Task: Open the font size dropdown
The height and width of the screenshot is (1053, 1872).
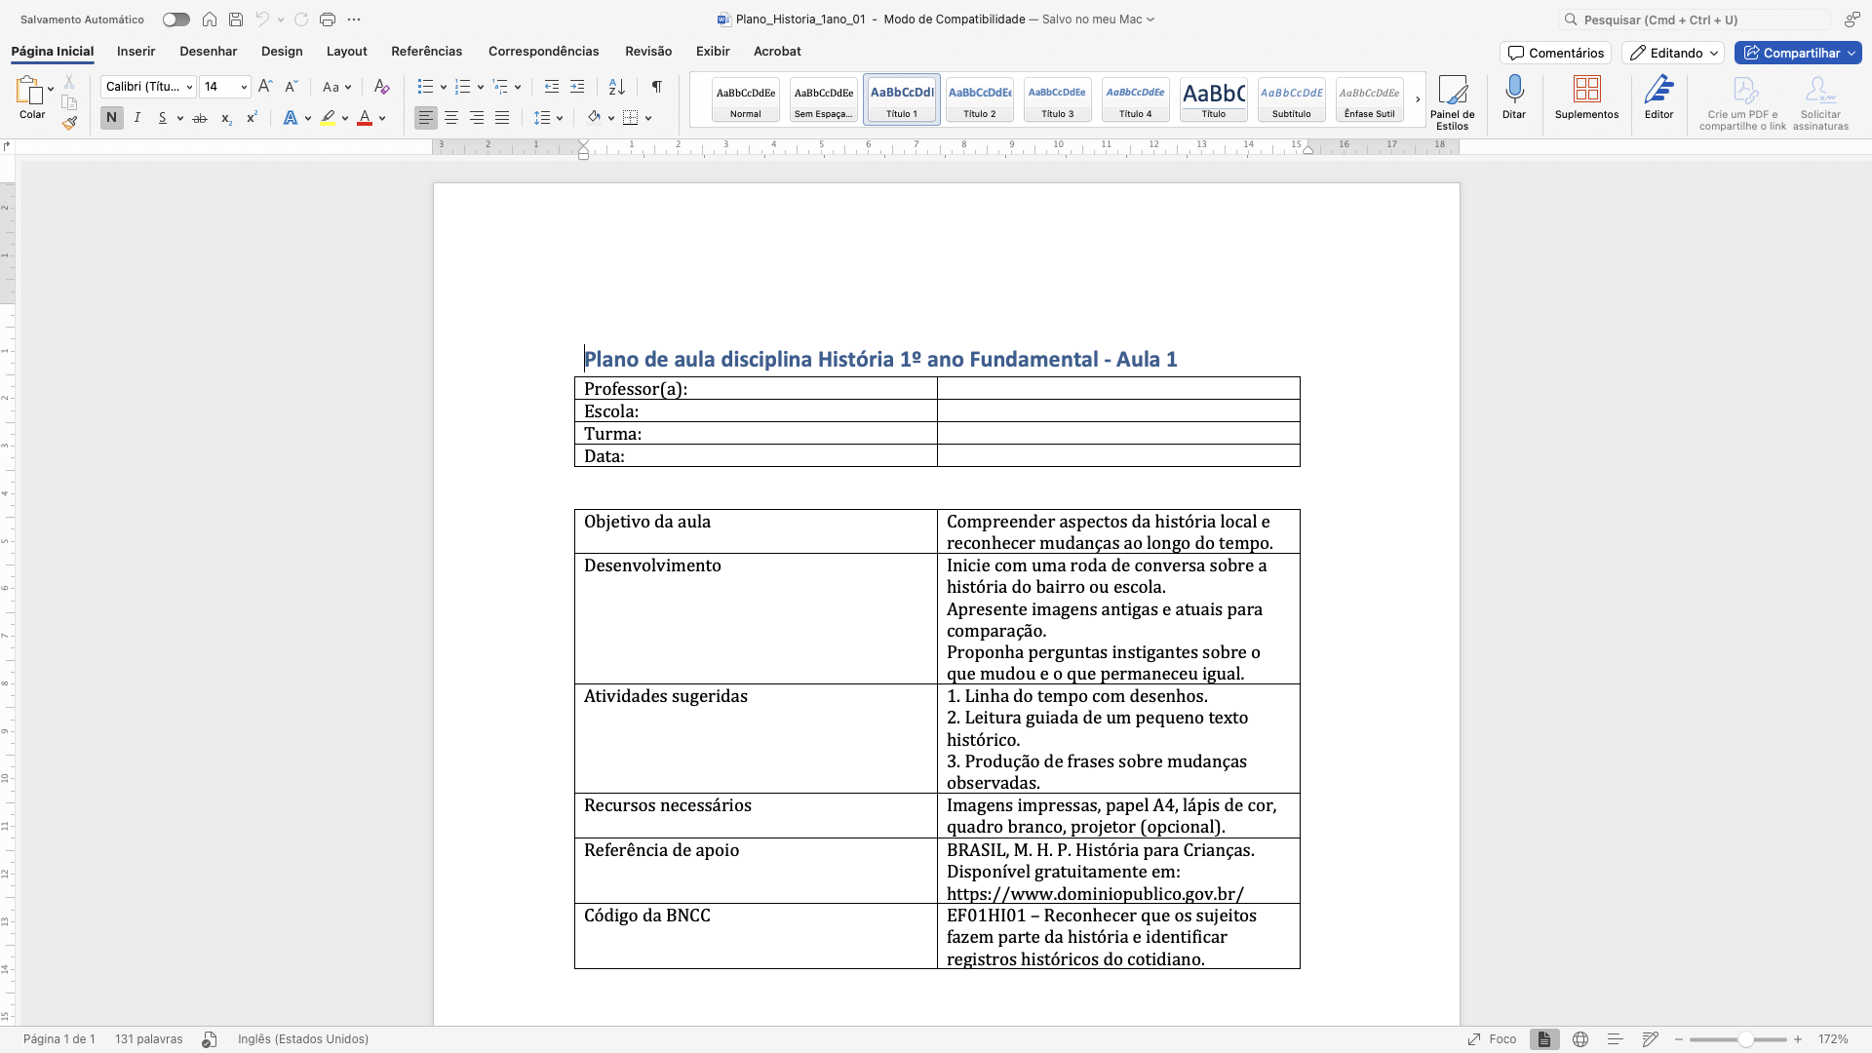Action: 244,87
